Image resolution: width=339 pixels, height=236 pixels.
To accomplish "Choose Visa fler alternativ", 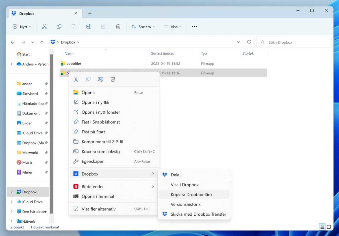I will pos(114,209).
